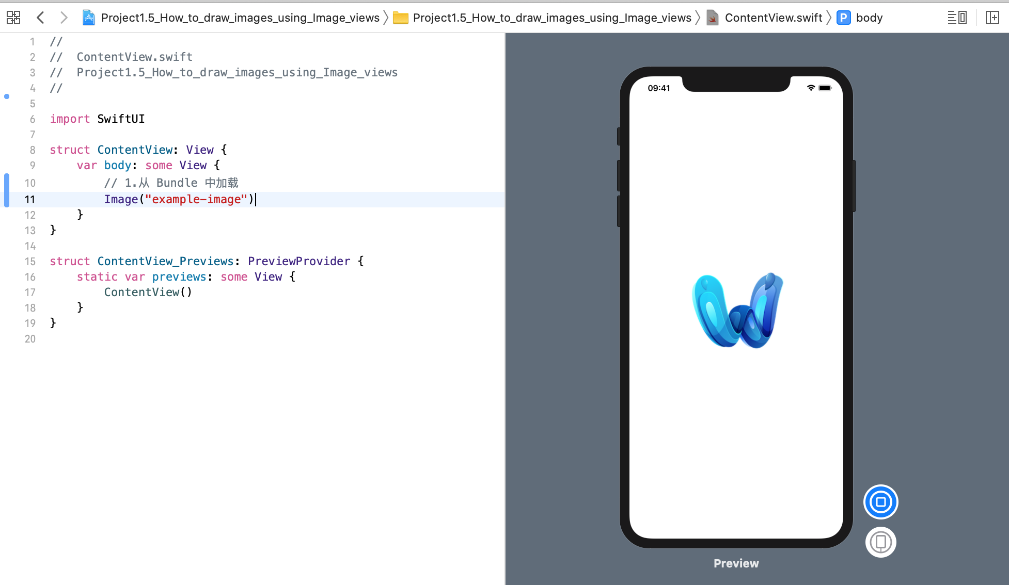Click SwiftUI on the import line
This screenshot has width=1009, height=585.
121,119
